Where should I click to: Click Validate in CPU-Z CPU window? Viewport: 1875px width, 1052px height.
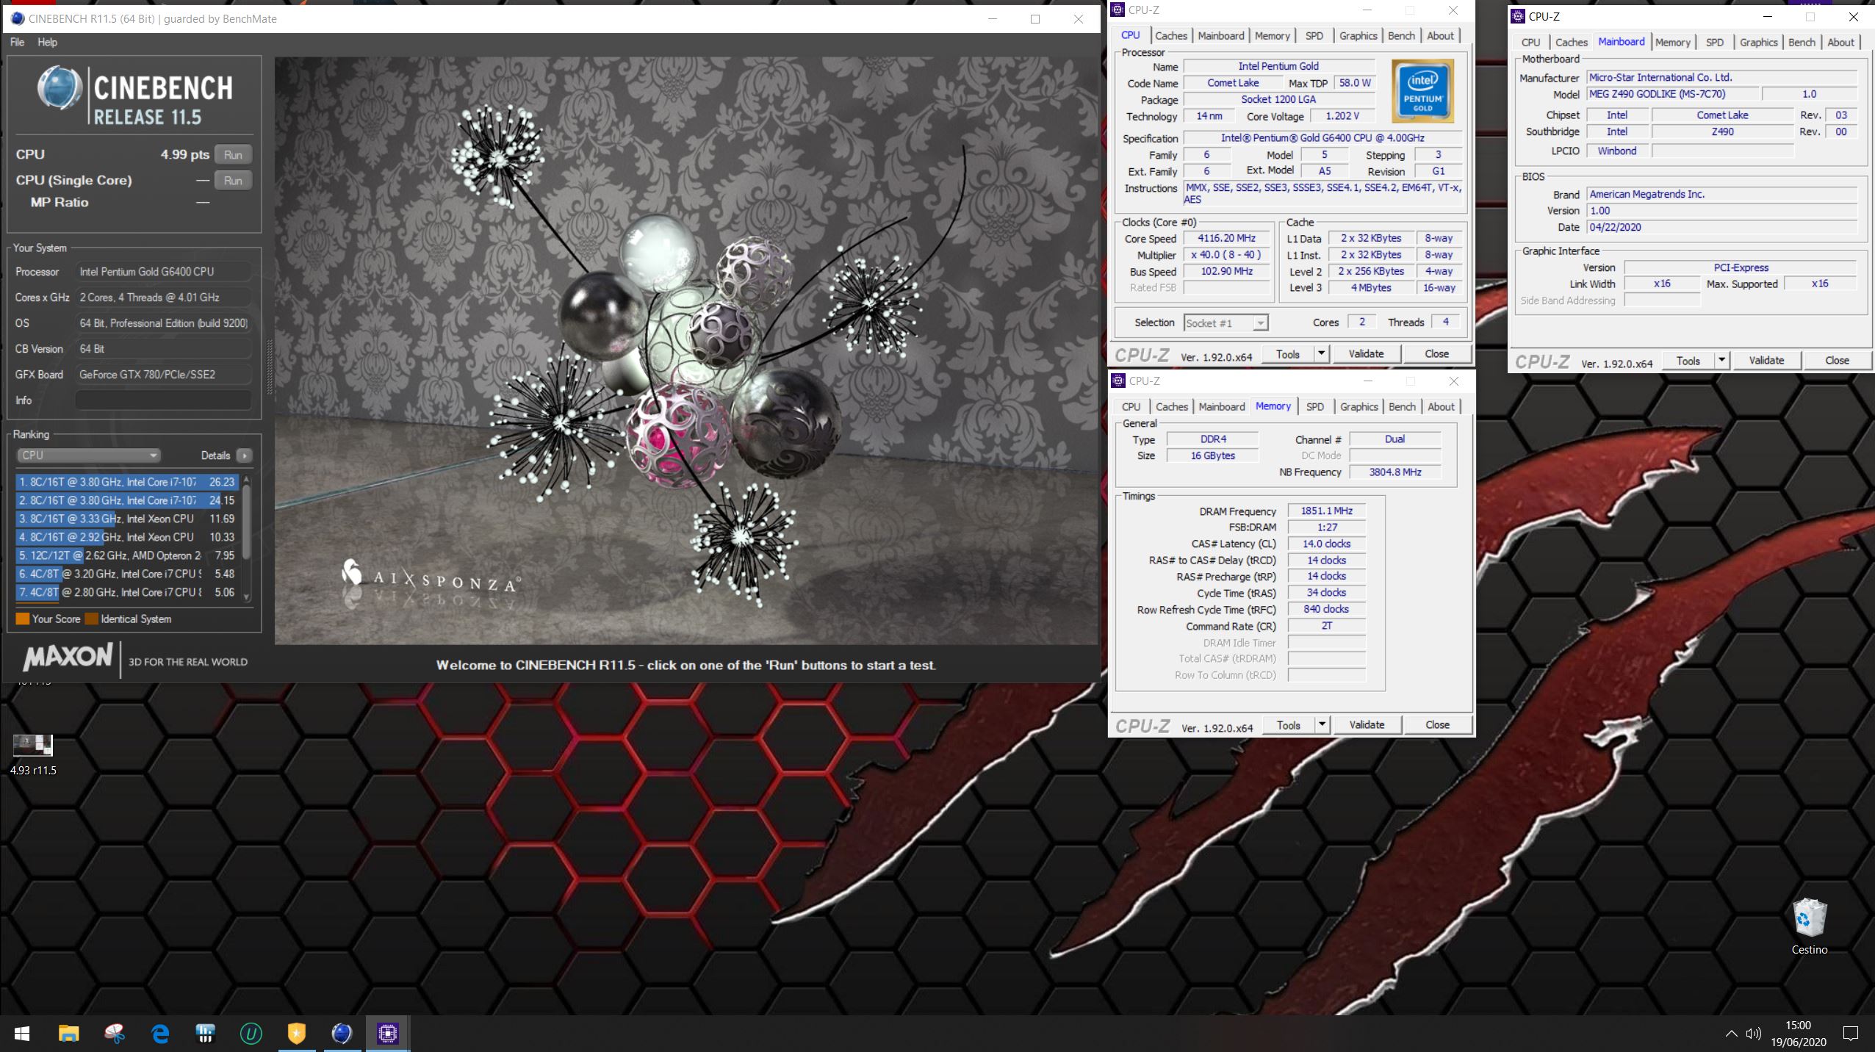[1366, 354]
